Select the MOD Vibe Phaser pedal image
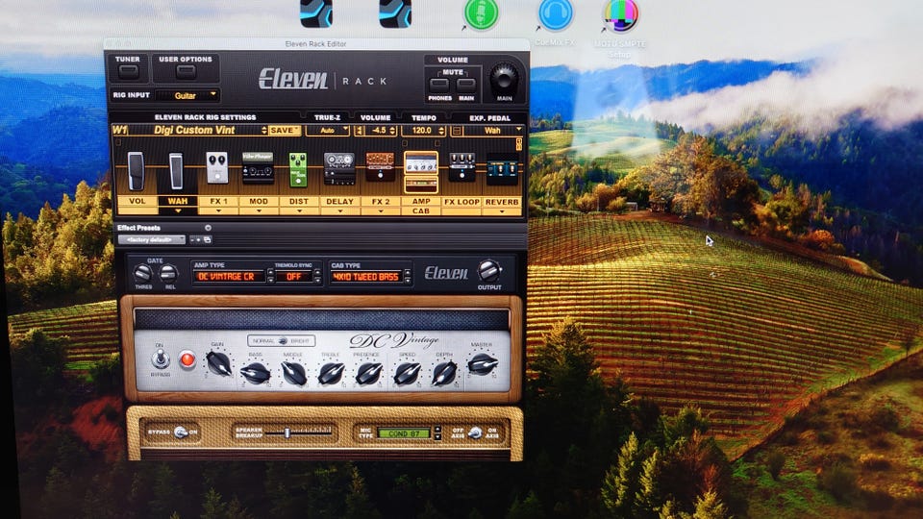 [258, 167]
